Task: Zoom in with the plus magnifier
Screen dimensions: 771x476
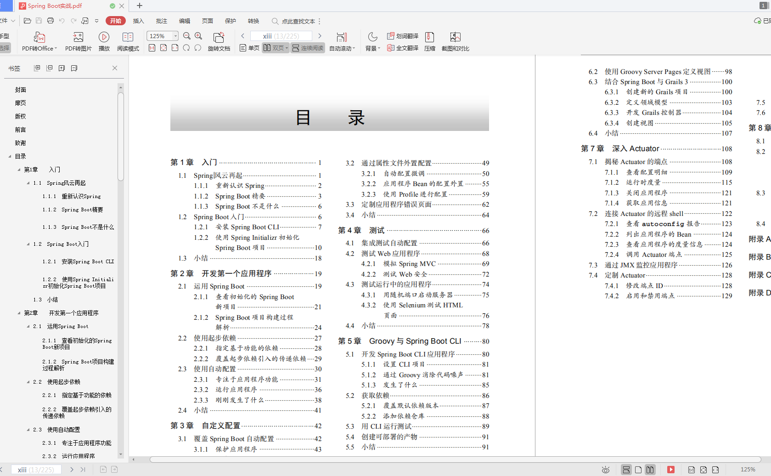Action: pos(198,36)
